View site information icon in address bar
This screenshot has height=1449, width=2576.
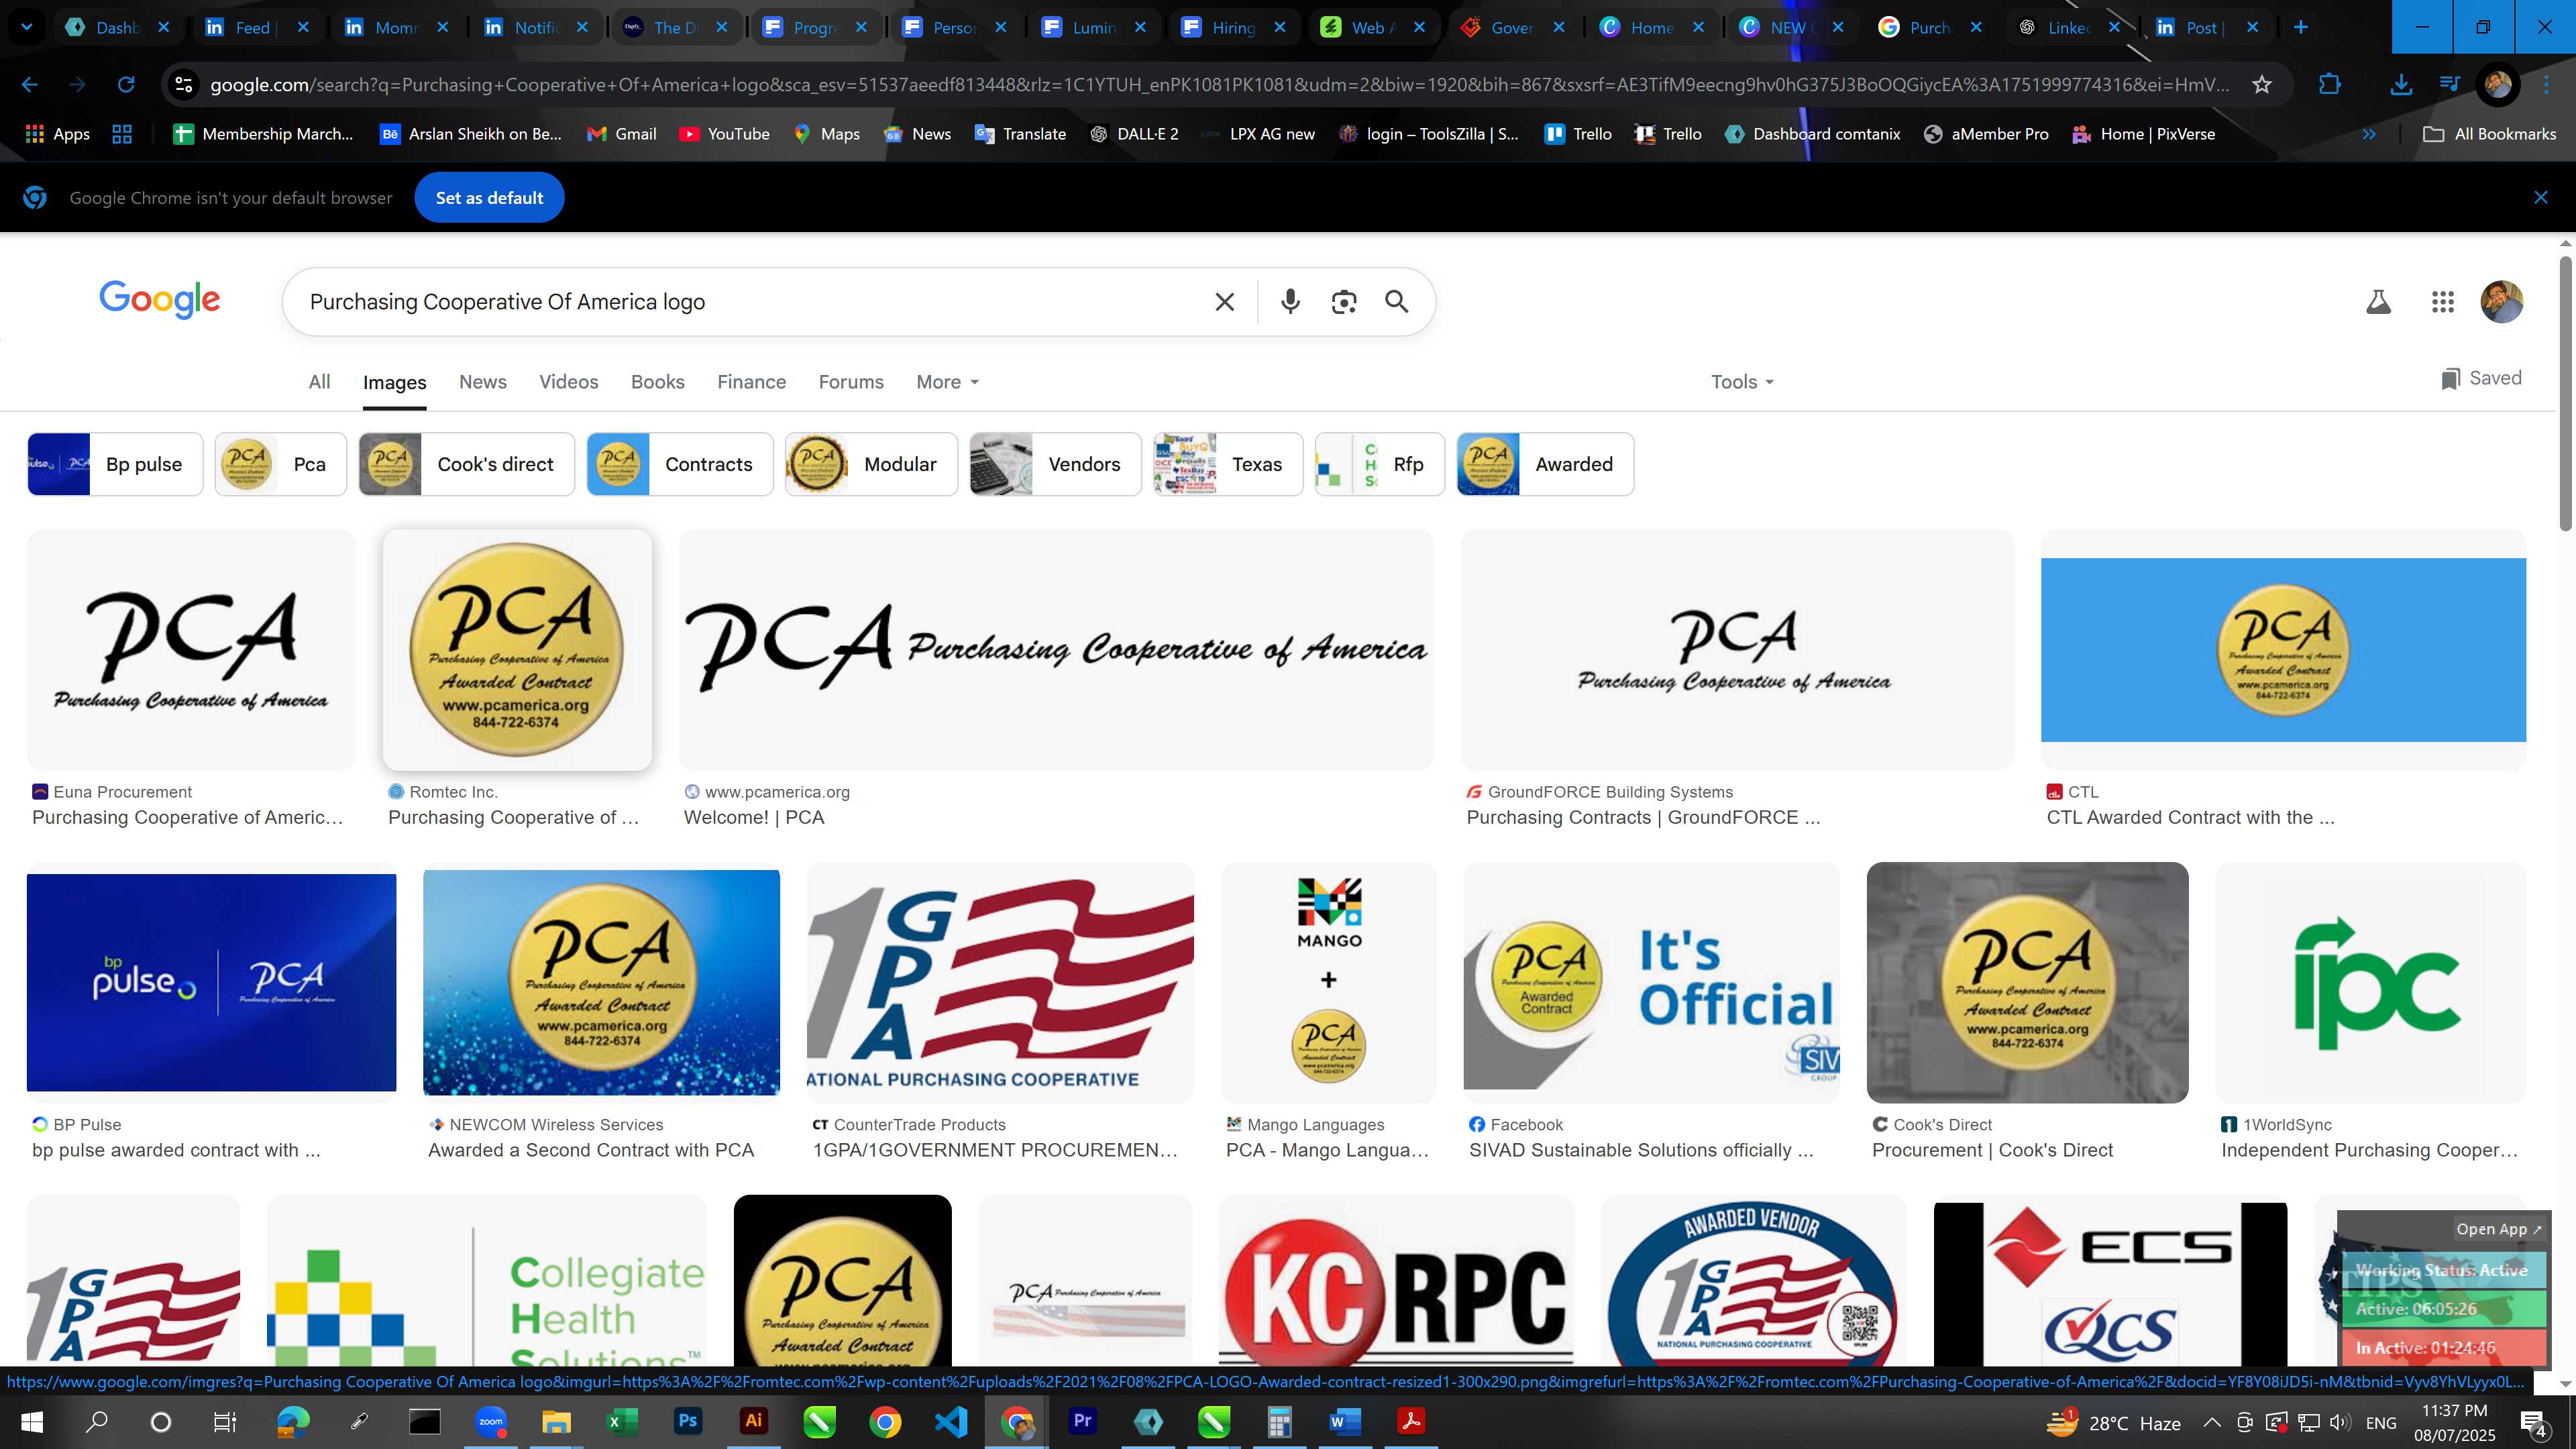coord(184,85)
